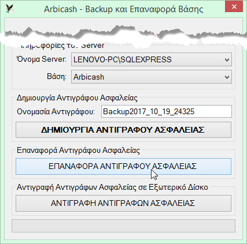Click the Arbicash Backup window title text

tap(123, 9)
